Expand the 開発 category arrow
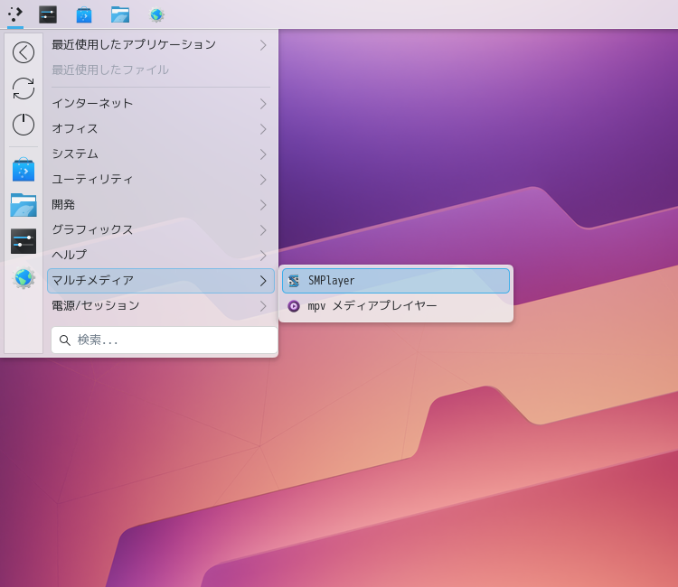The image size is (678, 587). pyautogui.click(x=263, y=205)
